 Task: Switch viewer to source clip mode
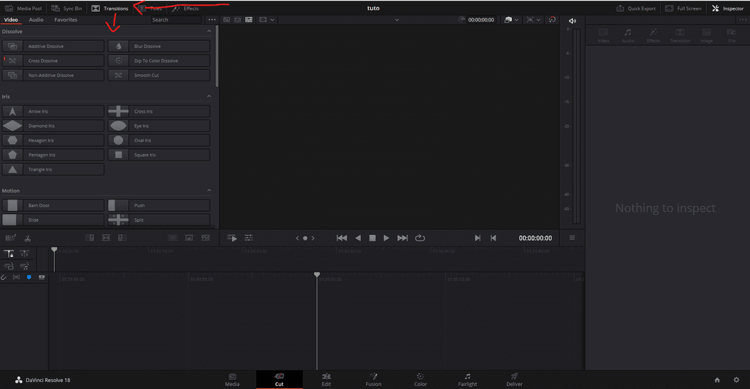click(x=226, y=19)
